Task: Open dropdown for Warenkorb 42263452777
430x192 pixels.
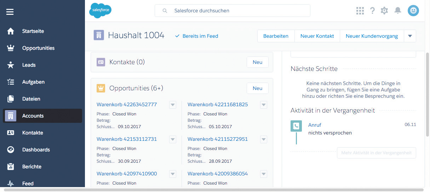Action: 172,105
